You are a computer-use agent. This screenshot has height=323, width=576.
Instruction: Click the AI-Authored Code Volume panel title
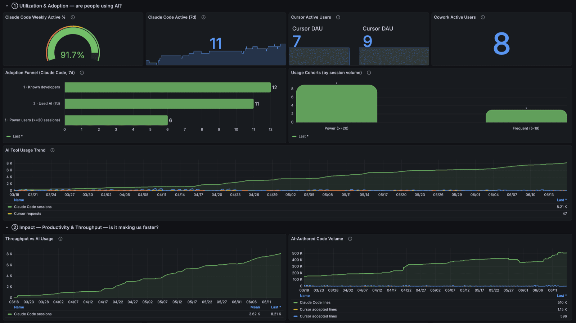pos(317,239)
